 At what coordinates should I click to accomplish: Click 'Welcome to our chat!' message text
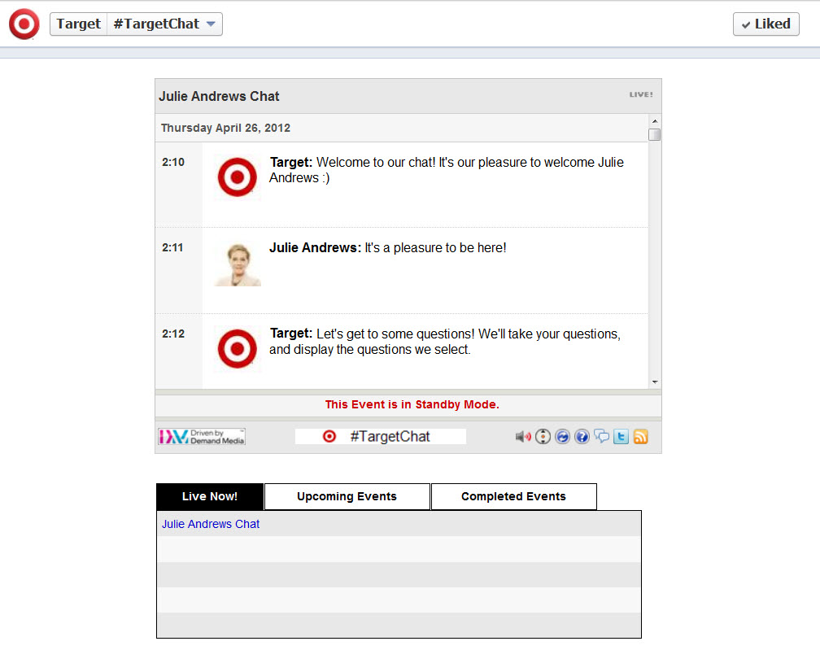click(446, 170)
